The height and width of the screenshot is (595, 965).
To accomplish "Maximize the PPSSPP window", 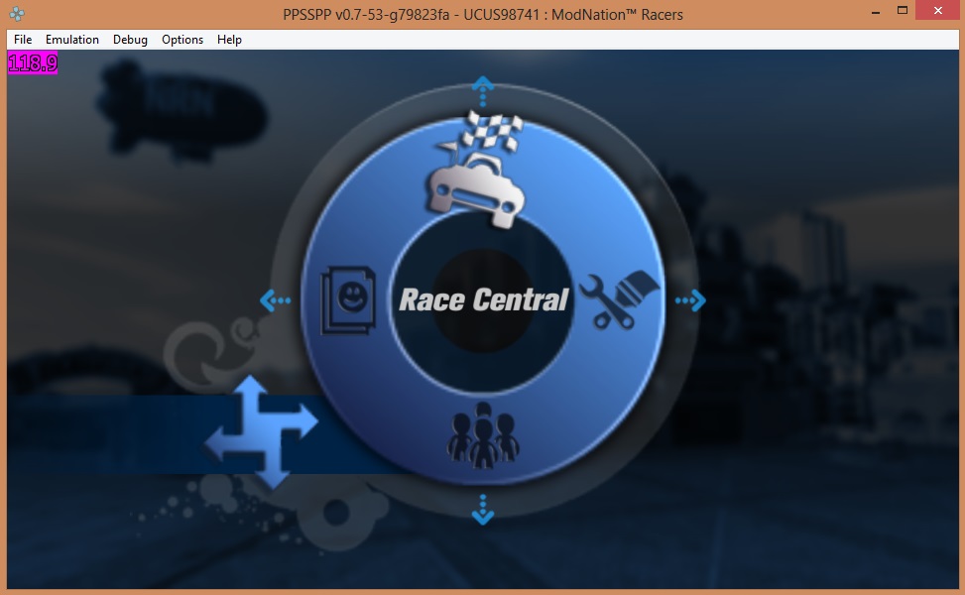I will coord(903,11).
